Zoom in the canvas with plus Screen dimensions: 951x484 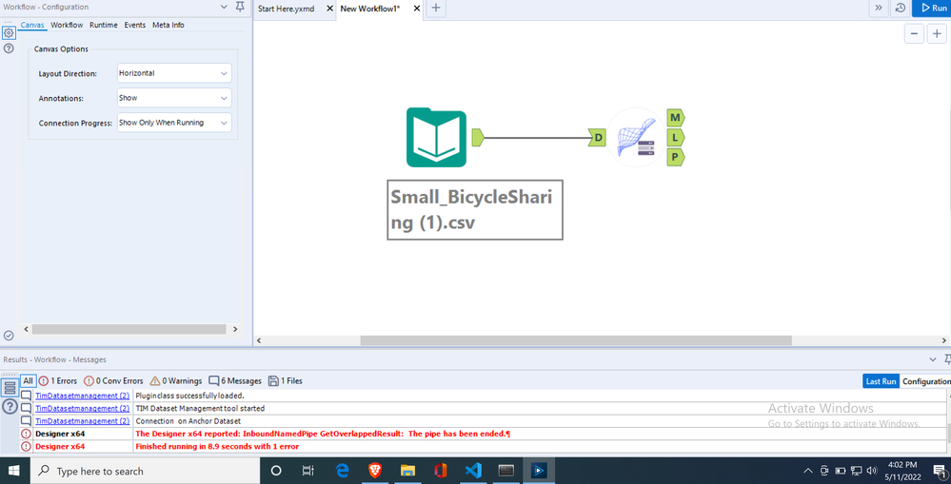click(x=937, y=33)
